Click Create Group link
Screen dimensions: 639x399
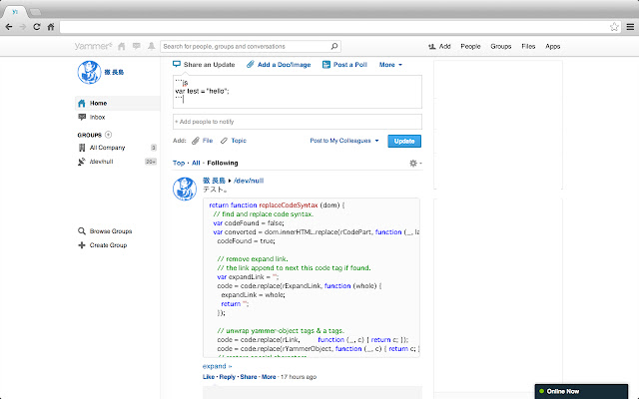click(x=108, y=245)
